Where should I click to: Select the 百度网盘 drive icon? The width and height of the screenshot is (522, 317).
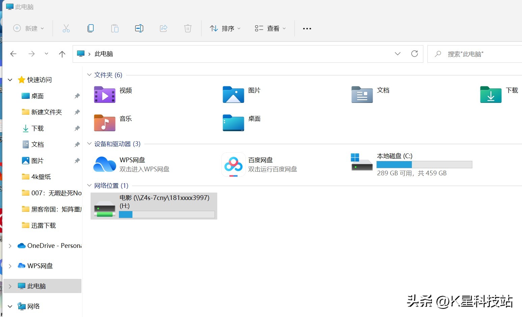[x=233, y=165]
